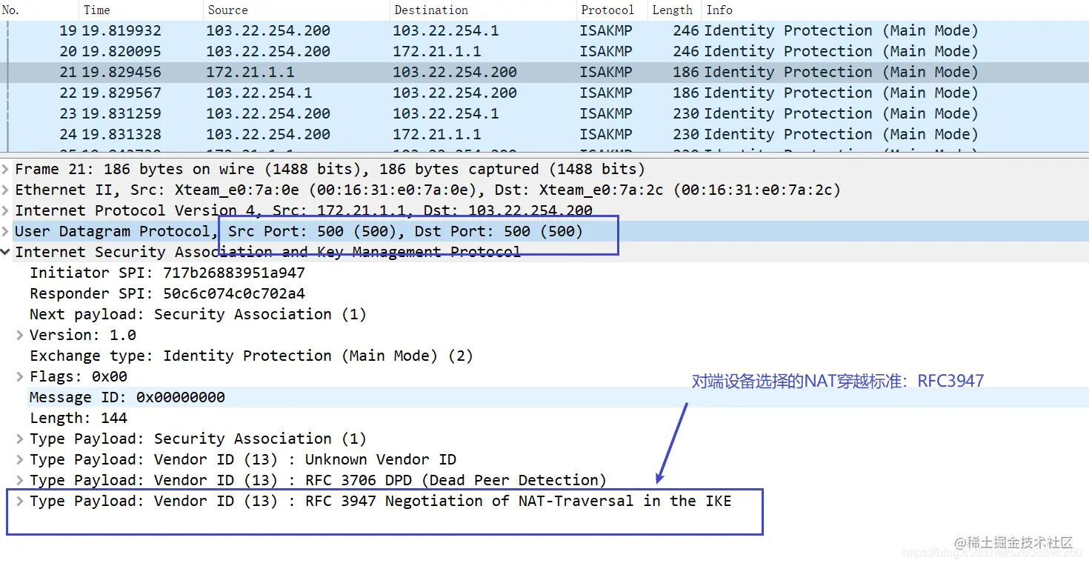Collapse the Internet Security Association protocol section
Screen dimensions: 1089x566
tap(6, 252)
